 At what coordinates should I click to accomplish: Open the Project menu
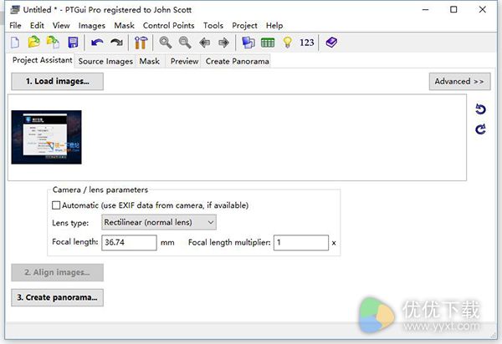pos(244,26)
